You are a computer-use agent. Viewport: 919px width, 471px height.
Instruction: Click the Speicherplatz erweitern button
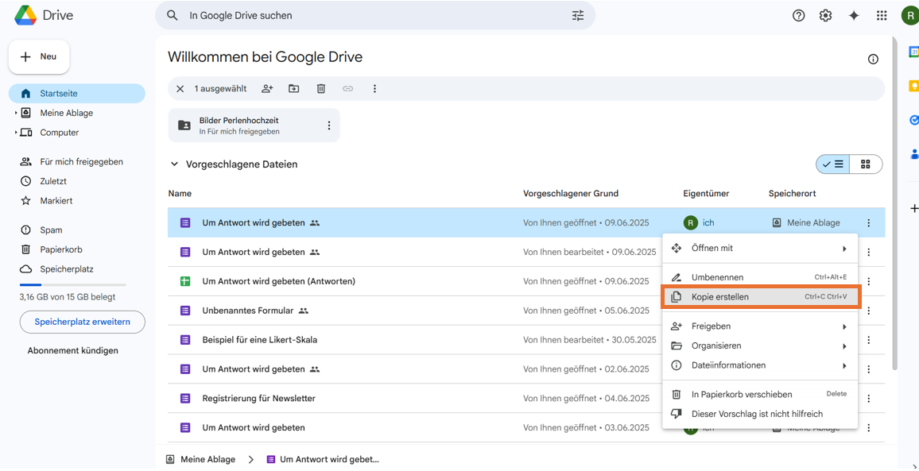[x=82, y=322]
